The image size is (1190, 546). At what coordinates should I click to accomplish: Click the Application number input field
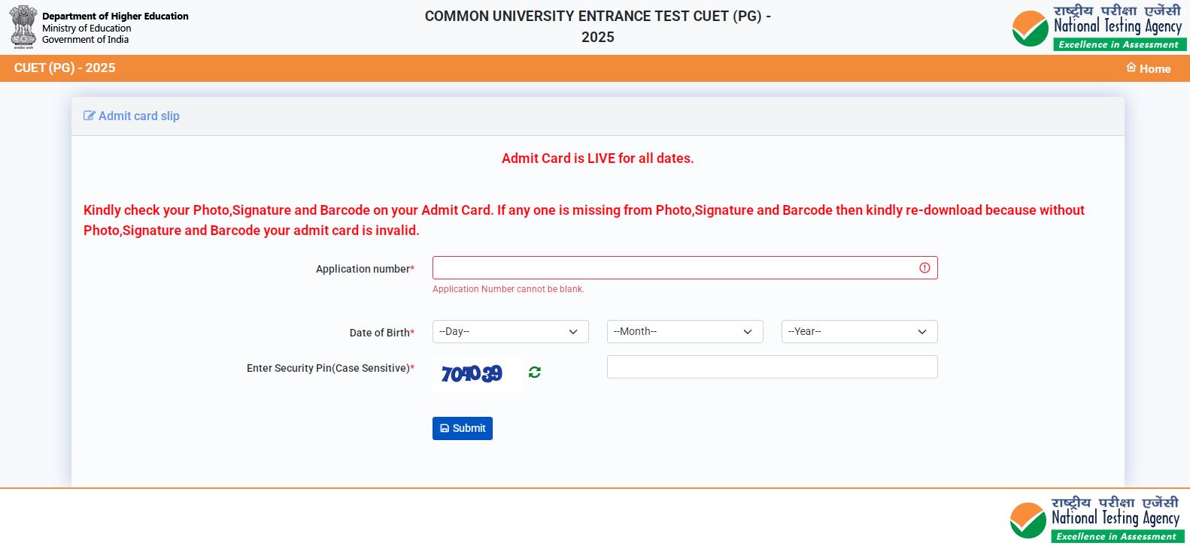(x=673, y=268)
